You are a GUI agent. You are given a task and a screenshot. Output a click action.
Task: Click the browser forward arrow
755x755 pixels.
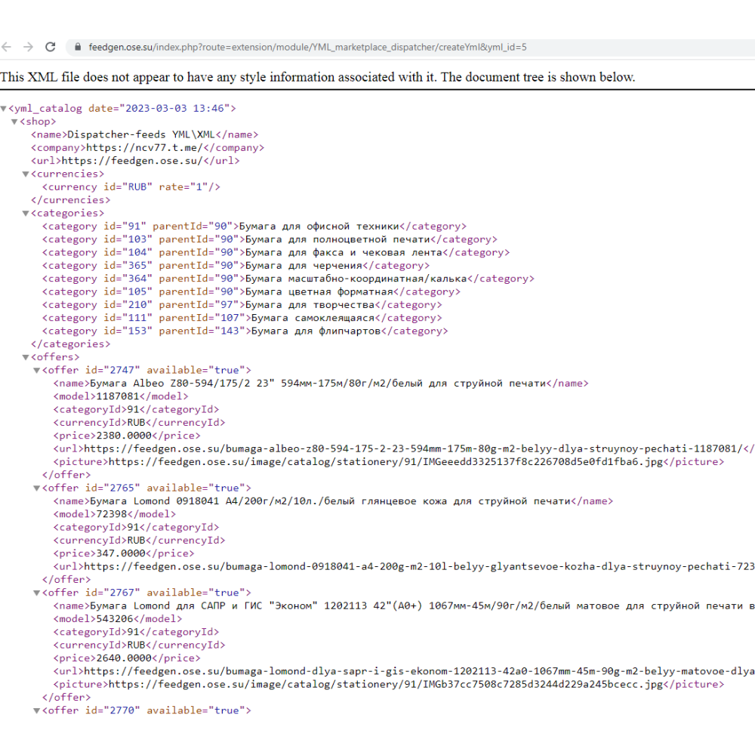[28, 47]
